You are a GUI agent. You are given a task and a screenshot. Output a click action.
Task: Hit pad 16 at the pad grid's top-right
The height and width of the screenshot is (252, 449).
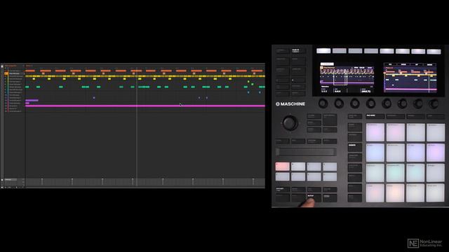436,132
